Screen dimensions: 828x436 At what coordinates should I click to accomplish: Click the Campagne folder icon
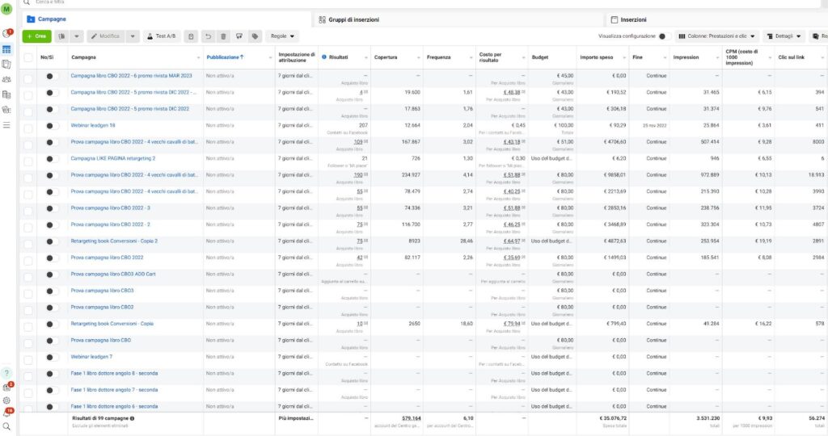[31, 19]
